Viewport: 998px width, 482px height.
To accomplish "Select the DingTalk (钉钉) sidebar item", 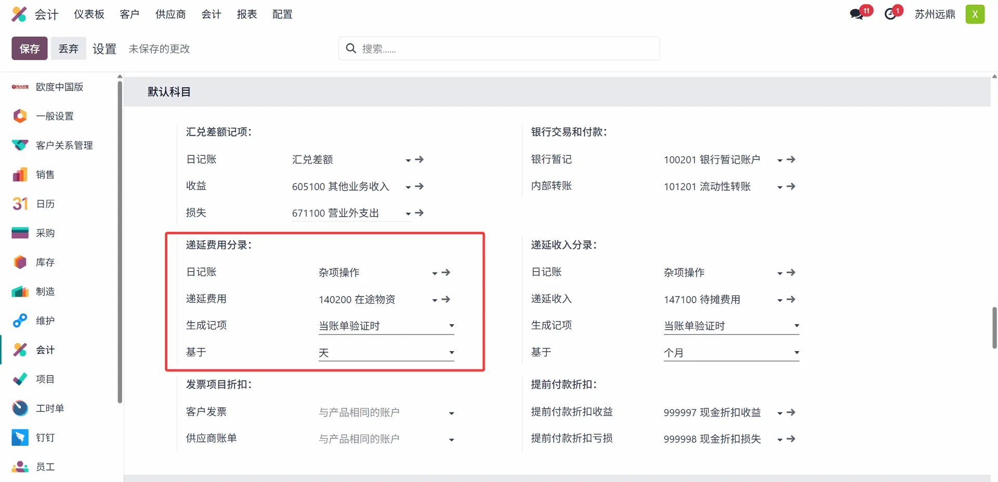I will [45, 437].
